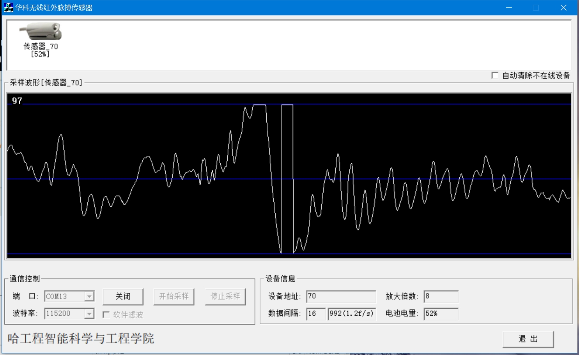Click the 放大倍数 field showing 8
The image size is (579, 355).
[441, 297]
